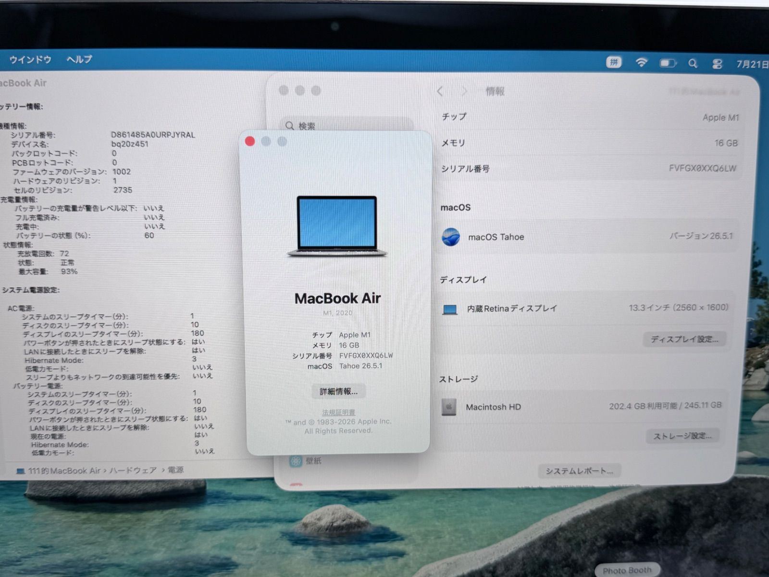769x577 pixels.
Task: Click Tahoe 26.5.1 in About window
Action: pyautogui.click(x=360, y=366)
